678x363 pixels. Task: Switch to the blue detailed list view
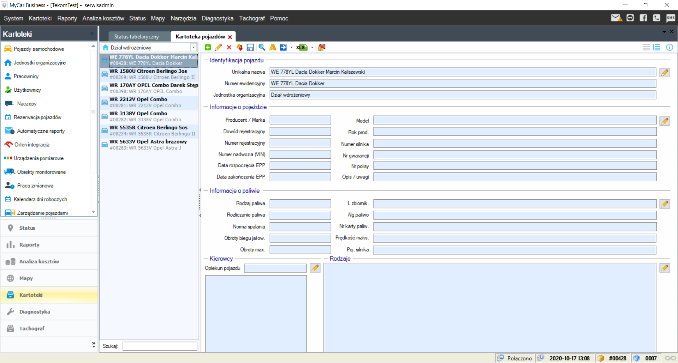point(657,47)
